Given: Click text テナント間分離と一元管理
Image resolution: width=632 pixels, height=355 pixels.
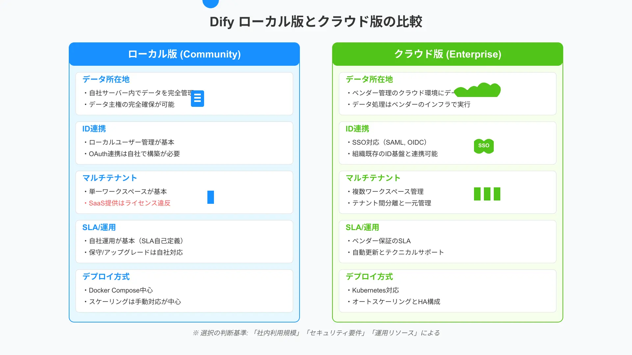Looking at the screenshot, I should (x=389, y=203).
